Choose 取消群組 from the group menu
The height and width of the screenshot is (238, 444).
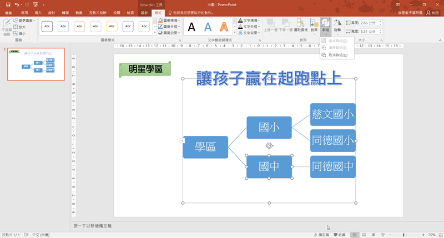point(337,55)
